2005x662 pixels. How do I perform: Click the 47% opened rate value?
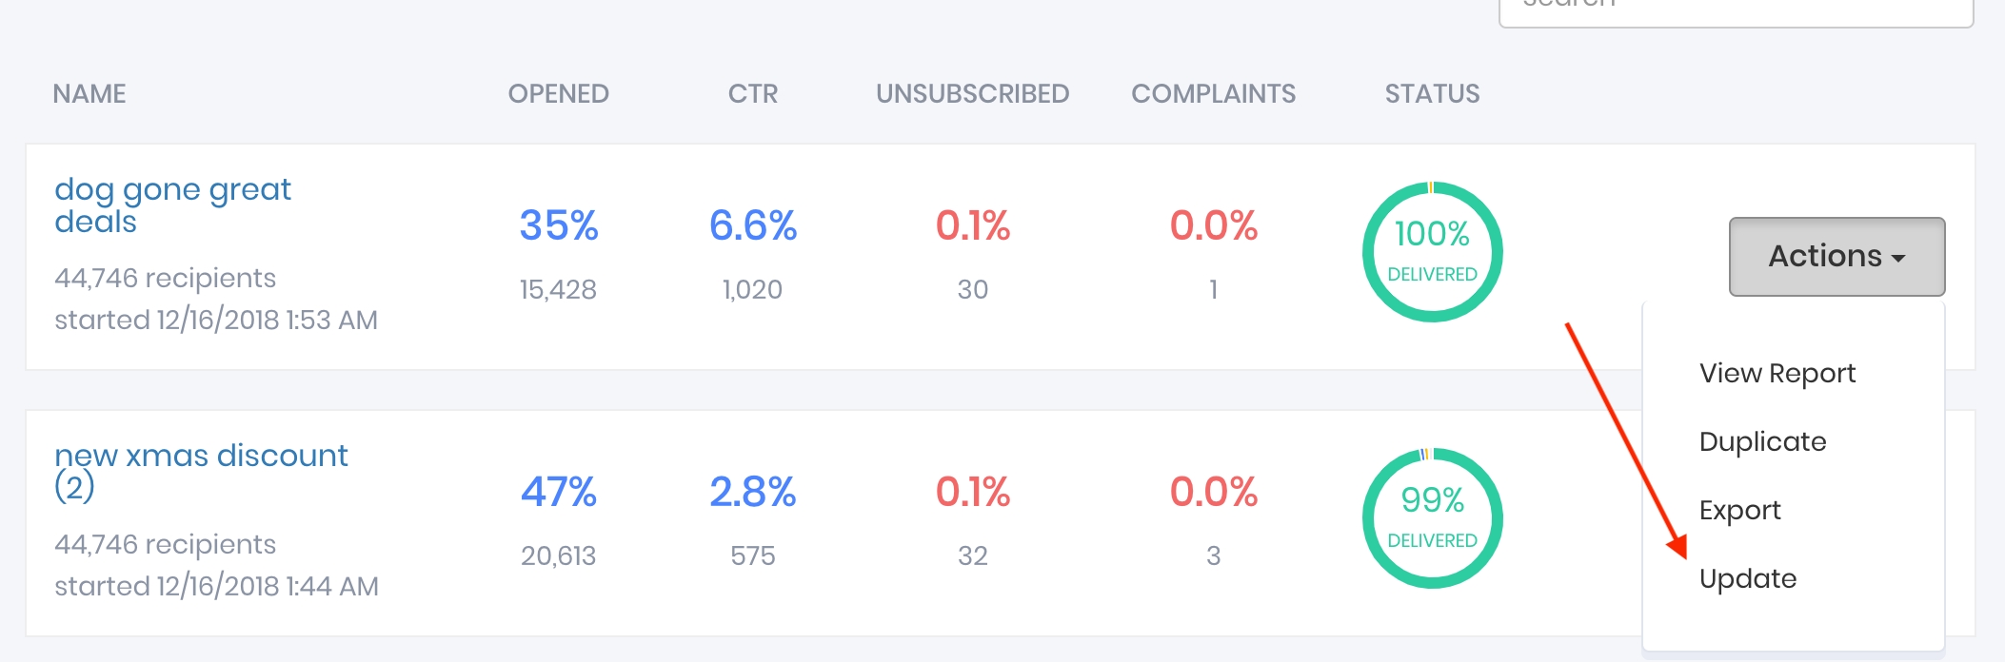(x=558, y=492)
